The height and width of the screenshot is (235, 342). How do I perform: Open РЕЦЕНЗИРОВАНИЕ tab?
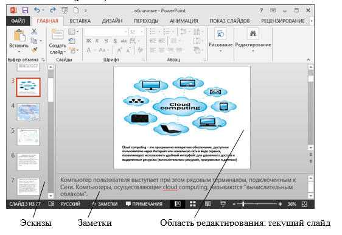[x=283, y=21]
